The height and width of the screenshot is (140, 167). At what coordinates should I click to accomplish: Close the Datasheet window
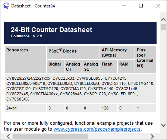(158, 6)
